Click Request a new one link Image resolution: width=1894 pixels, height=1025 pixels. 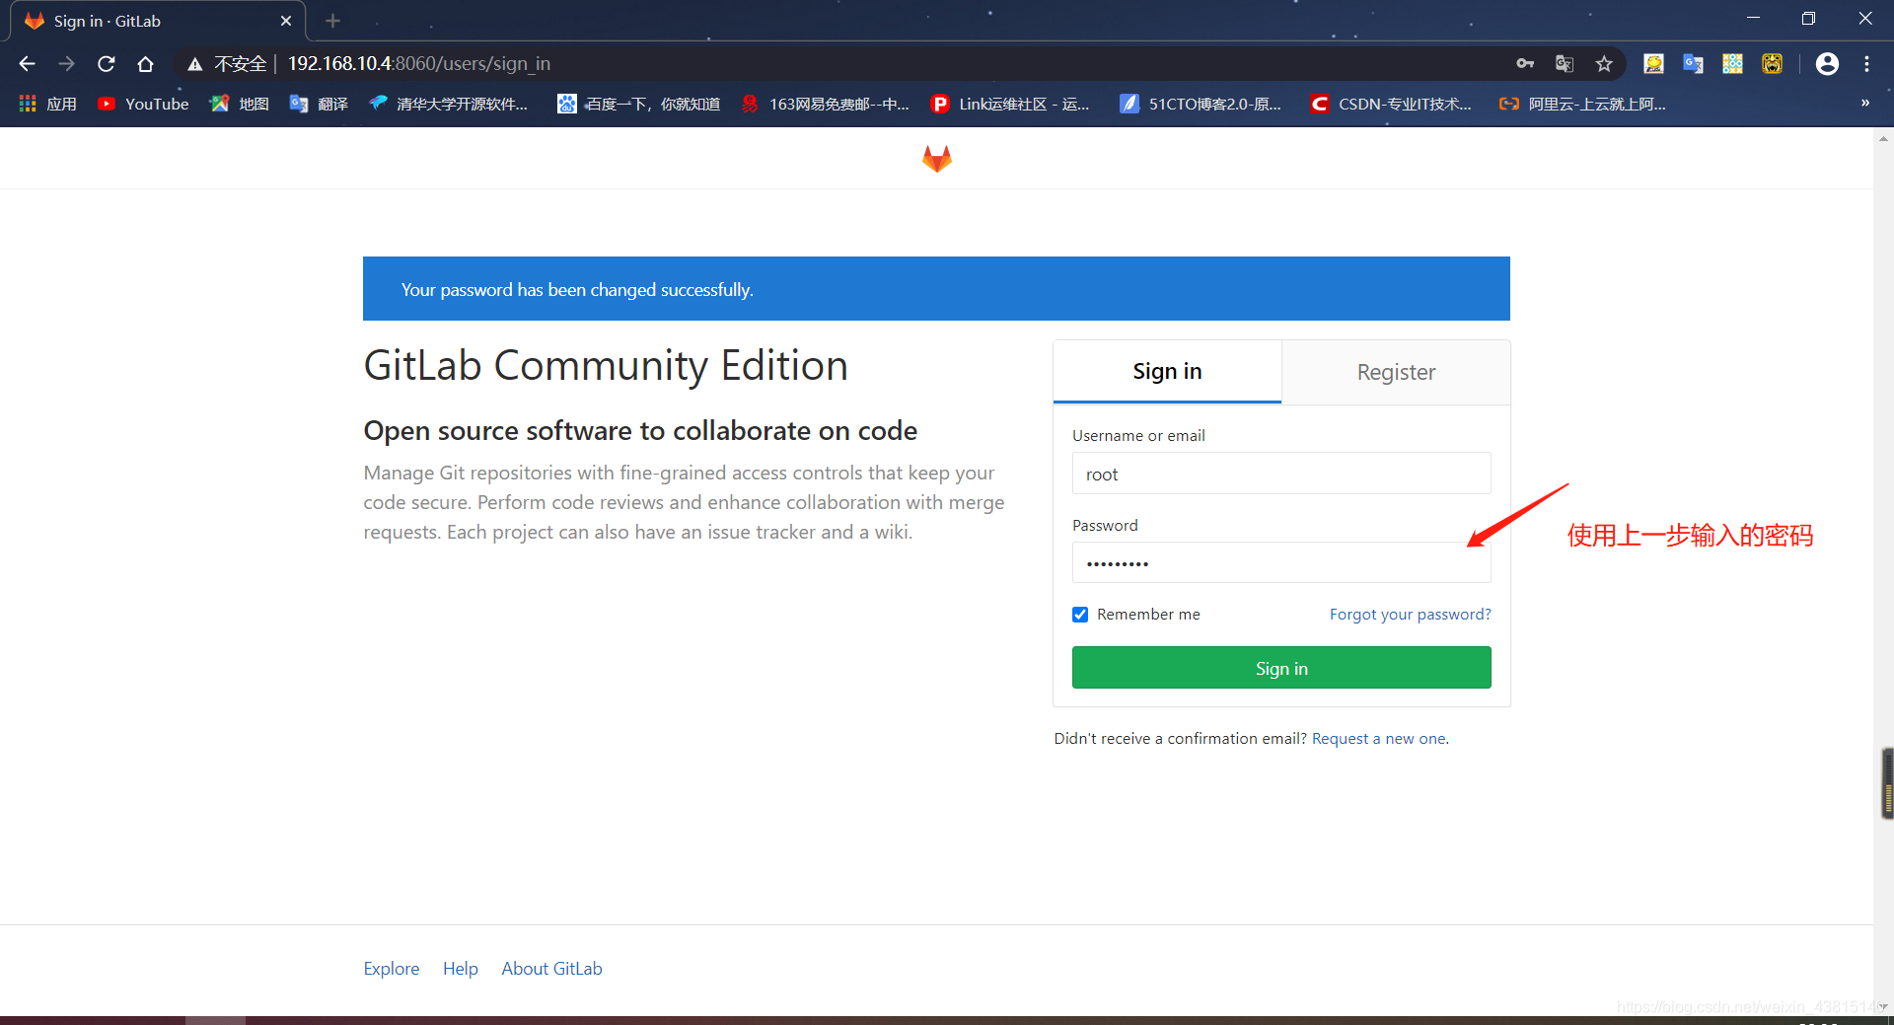click(1378, 738)
